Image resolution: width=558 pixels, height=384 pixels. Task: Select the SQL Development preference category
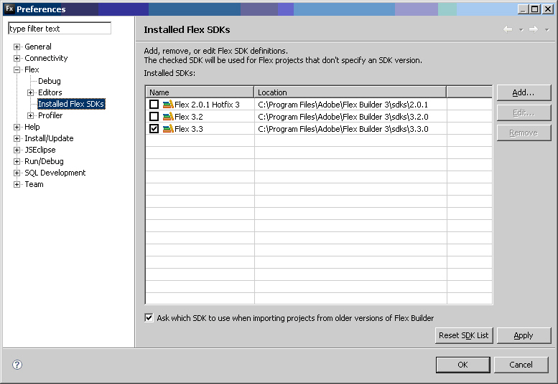click(55, 173)
